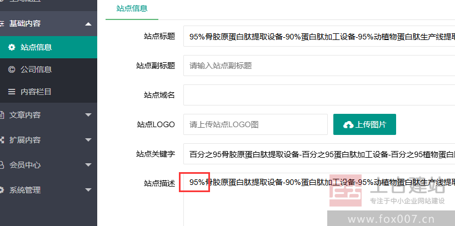Click the icon left of 扩展内容

pyautogui.click(x=2, y=140)
